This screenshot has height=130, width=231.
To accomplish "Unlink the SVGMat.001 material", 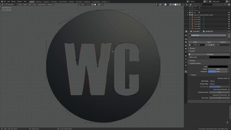I will click(x=214, y=45).
